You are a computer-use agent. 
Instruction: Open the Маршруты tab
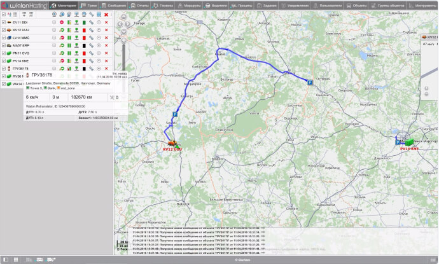click(190, 6)
